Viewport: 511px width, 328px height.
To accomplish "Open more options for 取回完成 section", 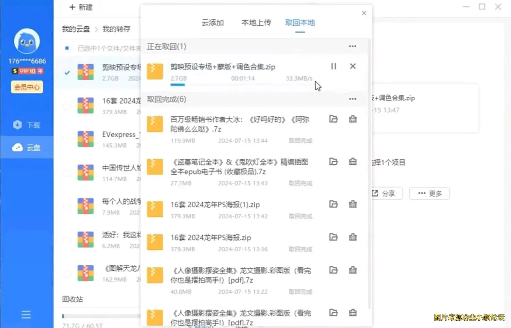I will click(352, 99).
